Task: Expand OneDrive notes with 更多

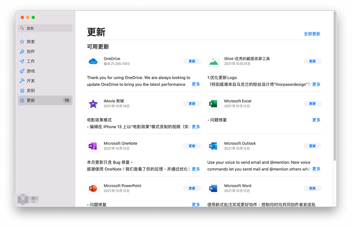Action: (x=196, y=84)
